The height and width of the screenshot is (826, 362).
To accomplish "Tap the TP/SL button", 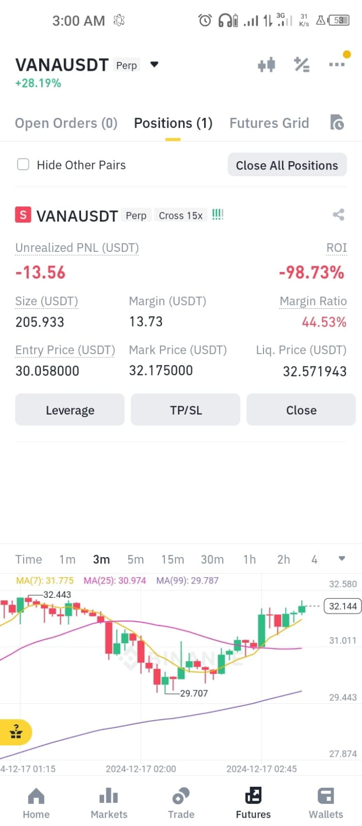I will click(186, 410).
